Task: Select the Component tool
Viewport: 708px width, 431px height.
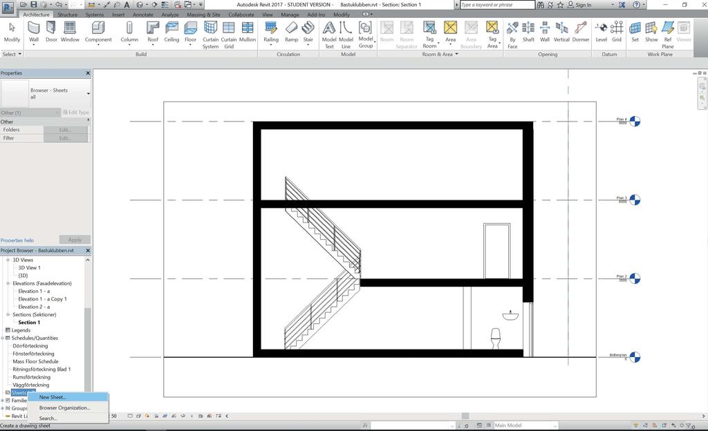Action: coord(98,32)
